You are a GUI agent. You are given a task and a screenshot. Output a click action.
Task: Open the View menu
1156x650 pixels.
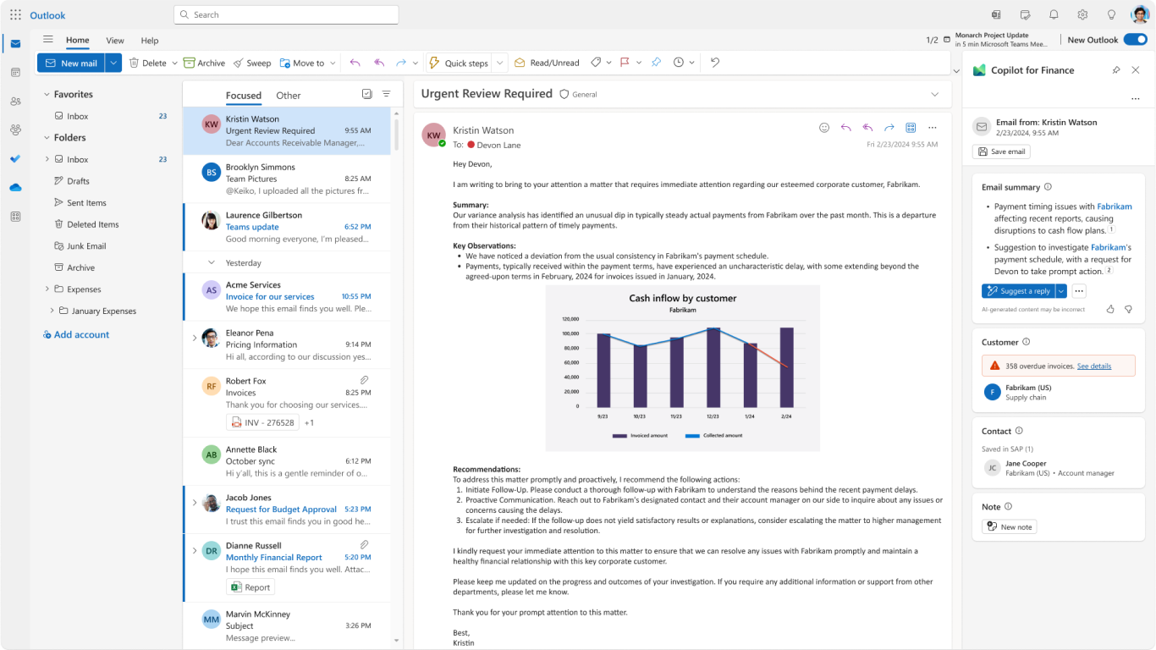115,40
